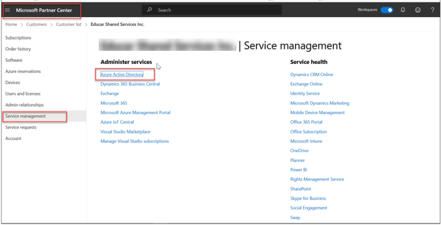Screen dimensions: 441x225
Task: View Exchange Online service health
Action: pyautogui.click(x=306, y=84)
